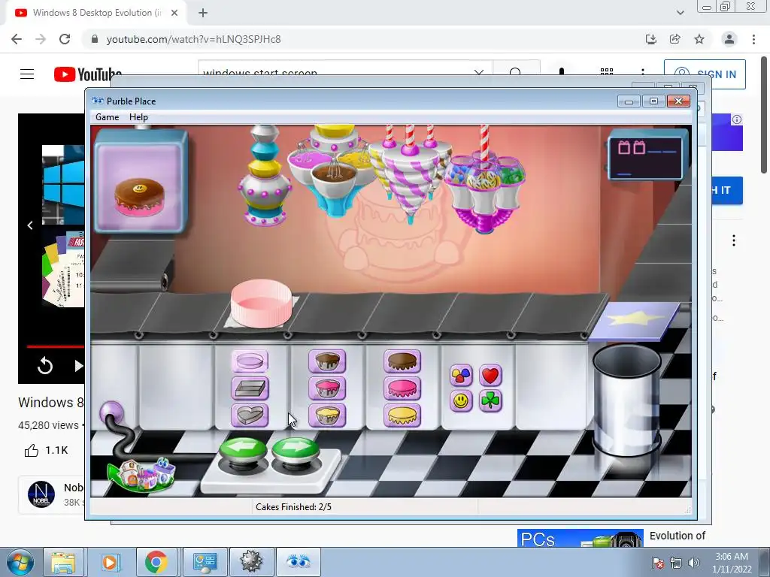Click the pan dispenser machine
Viewport: 770px width, 577px height.
pos(264,175)
